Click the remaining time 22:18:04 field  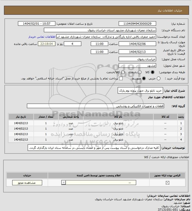pos(47,44)
